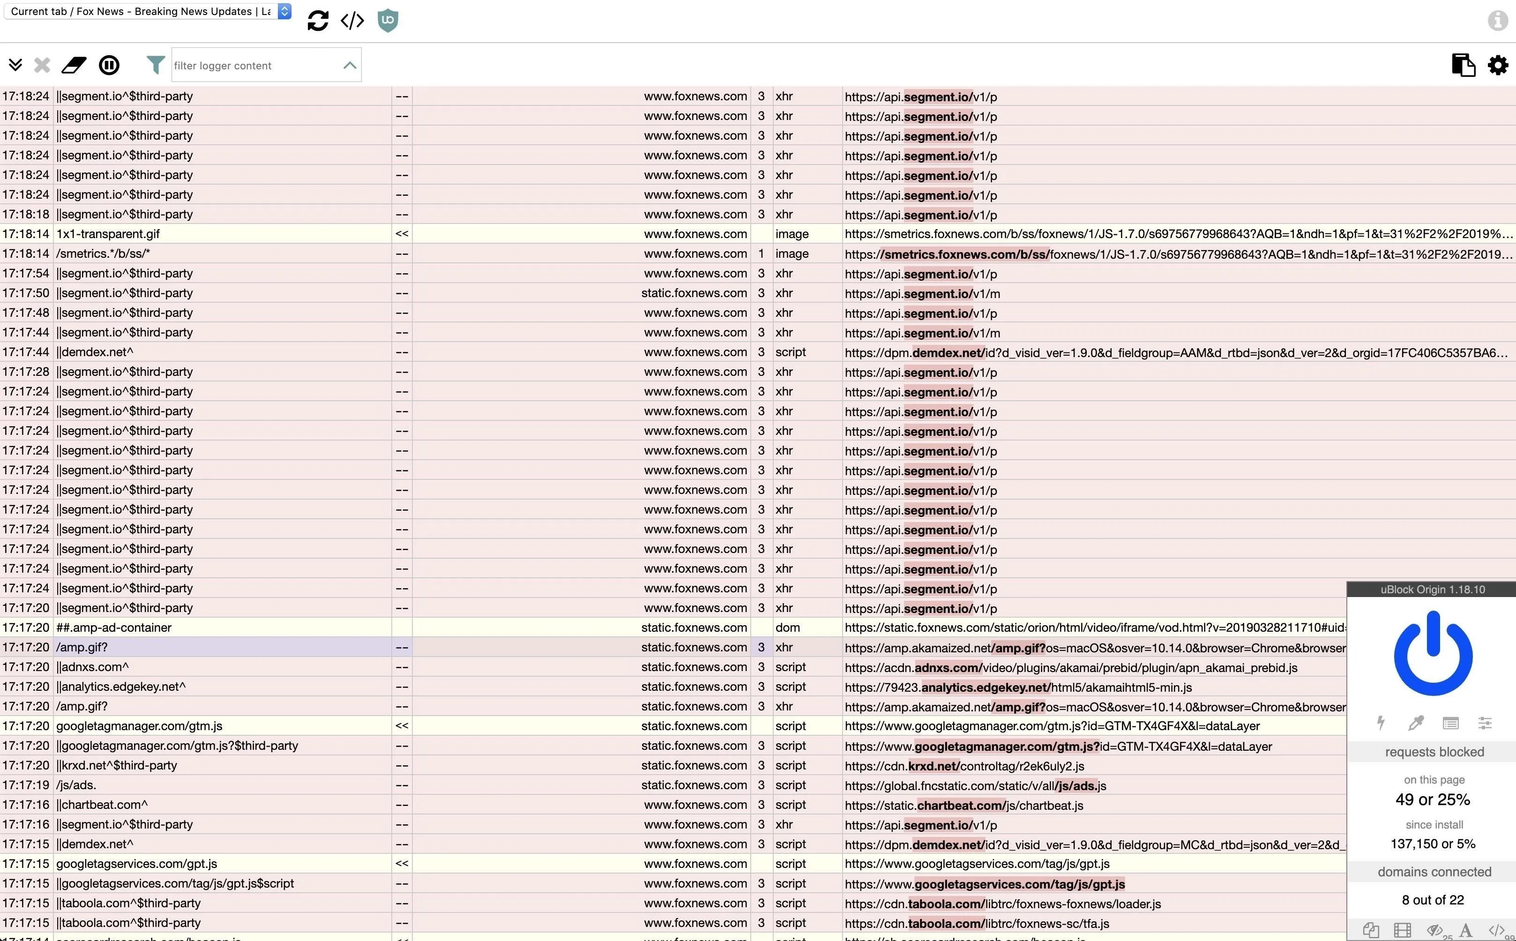Activate element zapper lightning icon
The image size is (1516, 941).
[1381, 723]
